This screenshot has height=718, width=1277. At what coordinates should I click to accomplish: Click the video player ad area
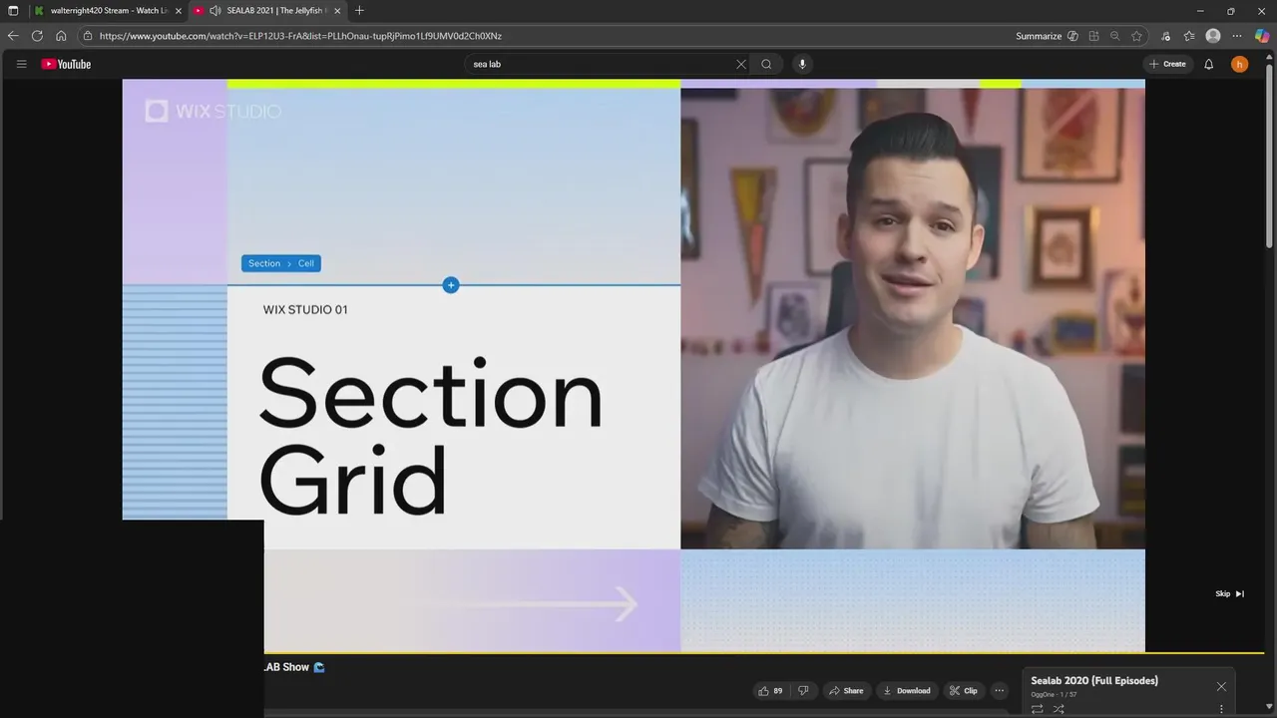click(x=634, y=365)
